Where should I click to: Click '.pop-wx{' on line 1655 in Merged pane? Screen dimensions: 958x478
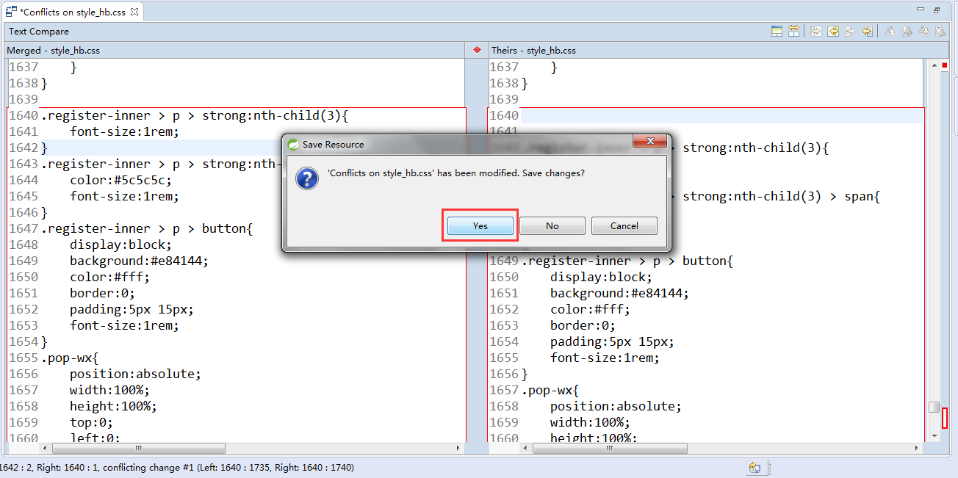[69, 358]
